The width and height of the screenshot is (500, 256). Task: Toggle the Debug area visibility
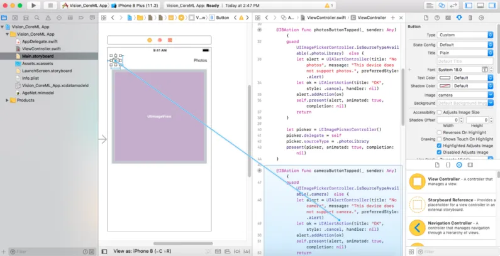(x=481, y=6)
